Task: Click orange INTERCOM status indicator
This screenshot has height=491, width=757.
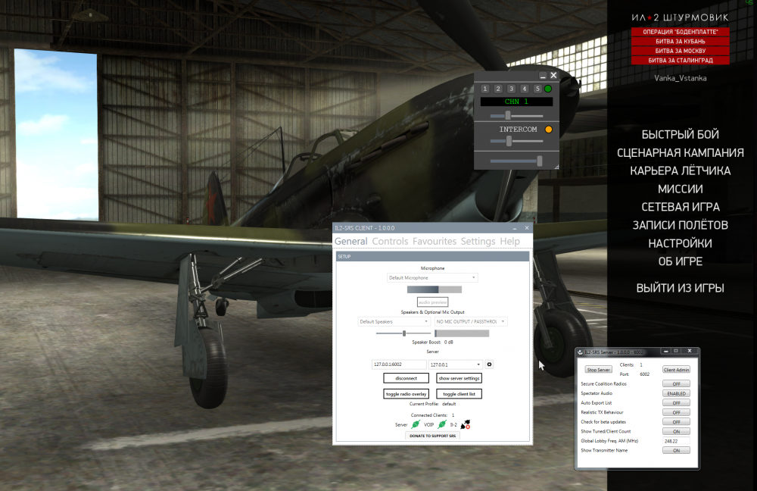Action: click(x=548, y=130)
